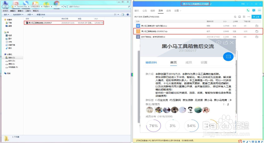Switch to the 公告 tab in QQ group
Screen dimensions: 264x143
click(145, 11)
